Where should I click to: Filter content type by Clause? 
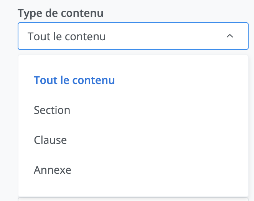click(x=50, y=140)
